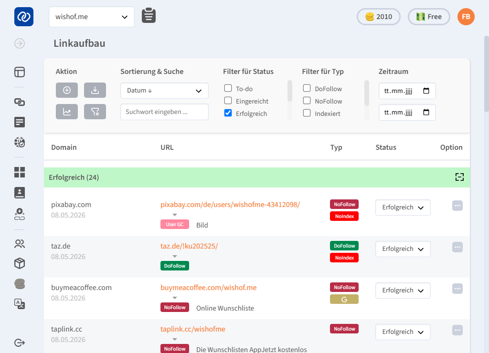Viewport: 489px width, 353px height.
Task: Open the FB user avatar menu
Action: 466,17
